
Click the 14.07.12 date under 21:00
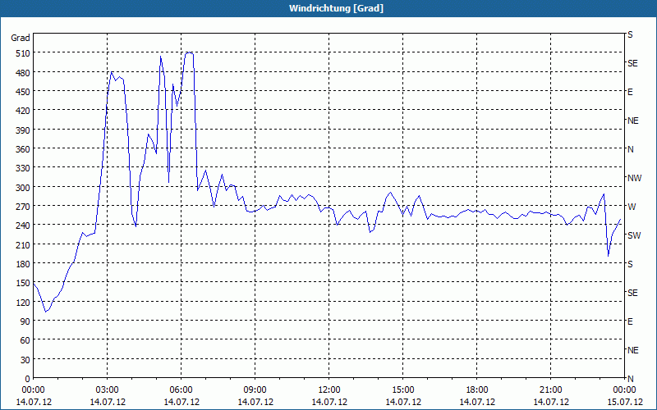pyautogui.click(x=550, y=402)
